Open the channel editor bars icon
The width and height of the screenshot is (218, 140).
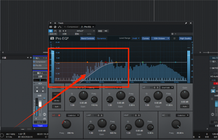51,27
